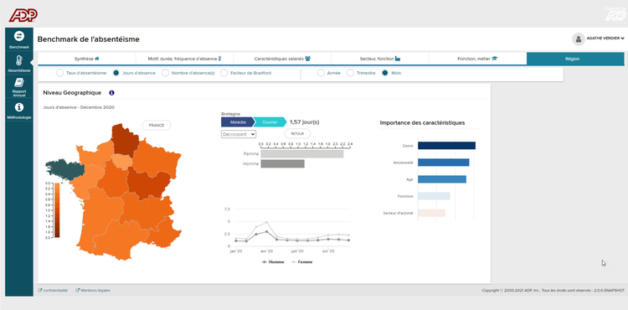Viewport: 628px width, 310px height.
Task: Click the Fonction importance bar
Action: 434,196
